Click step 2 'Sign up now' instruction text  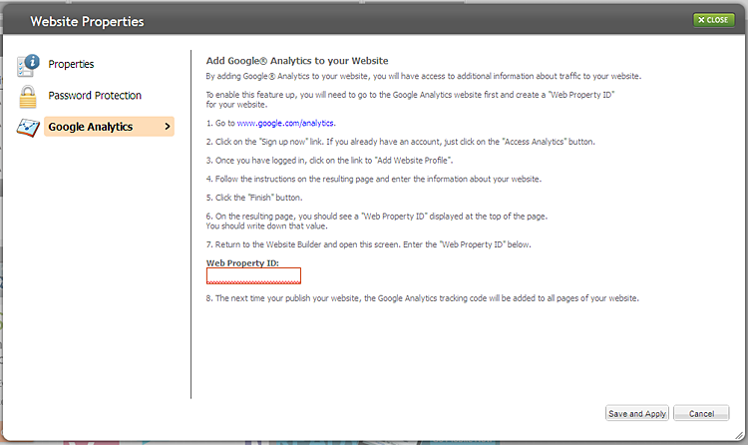coord(400,142)
